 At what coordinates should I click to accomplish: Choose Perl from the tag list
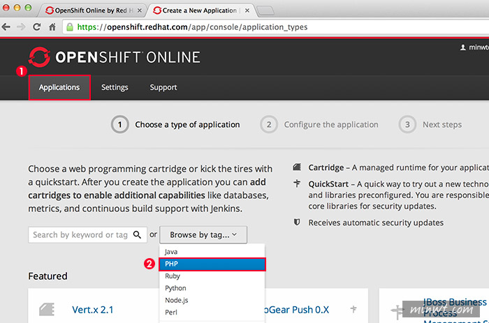(x=212, y=313)
